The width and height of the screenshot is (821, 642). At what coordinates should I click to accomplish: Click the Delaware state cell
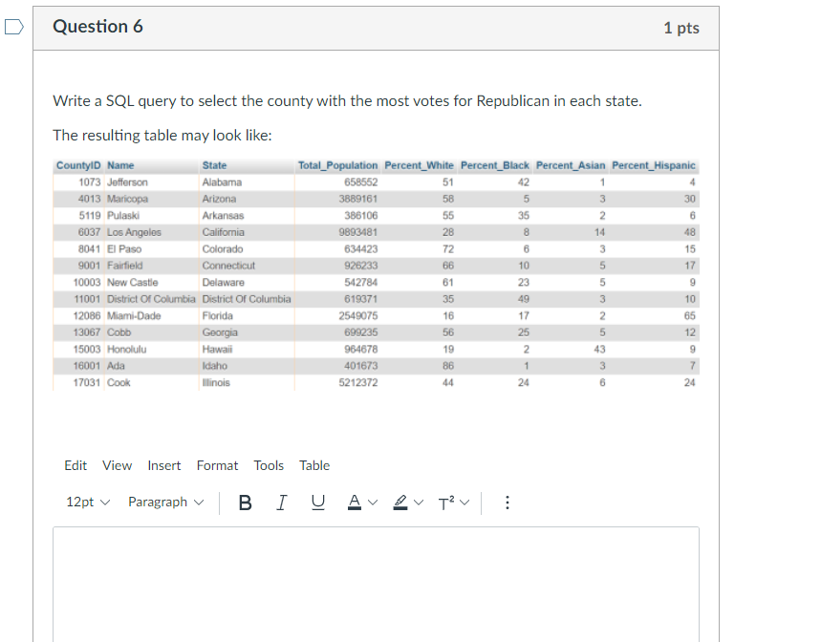tap(223, 283)
